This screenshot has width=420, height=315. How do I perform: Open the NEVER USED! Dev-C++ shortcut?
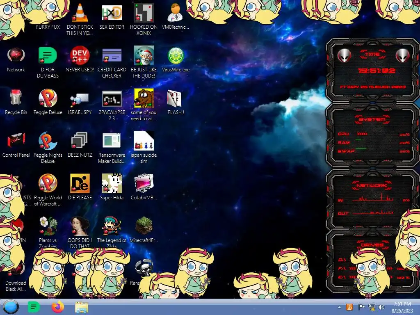point(80,59)
